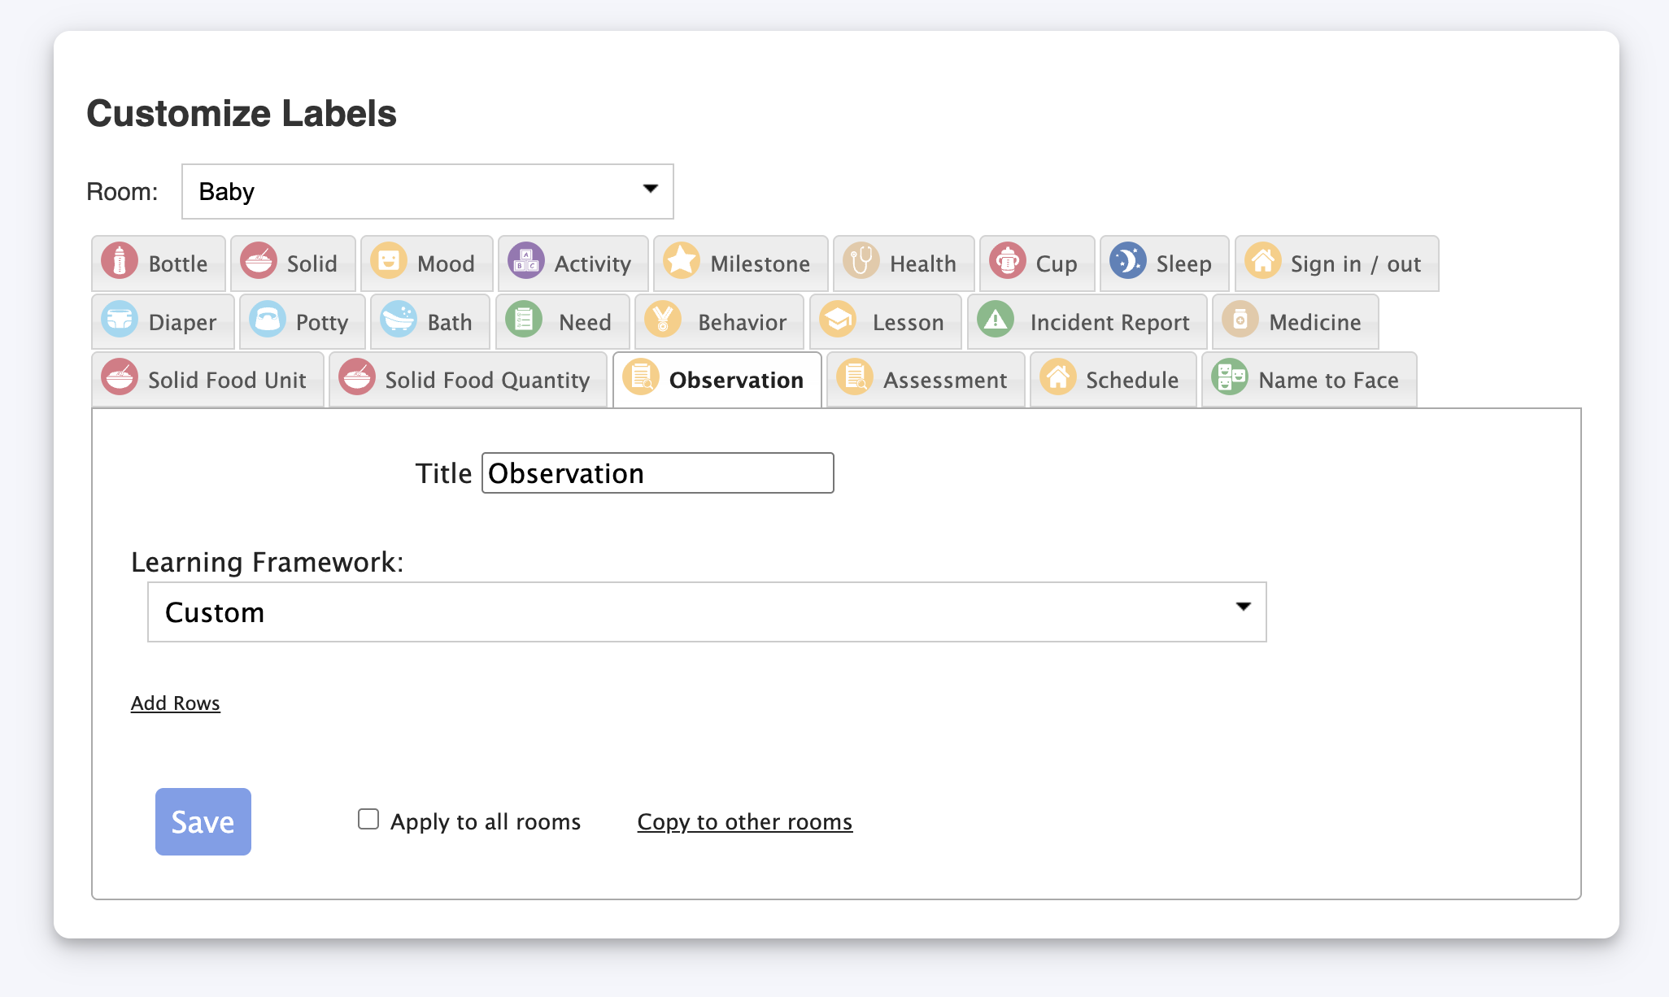The width and height of the screenshot is (1669, 997).
Task: Click the Incident Report warning triangle icon
Action: (x=996, y=320)
